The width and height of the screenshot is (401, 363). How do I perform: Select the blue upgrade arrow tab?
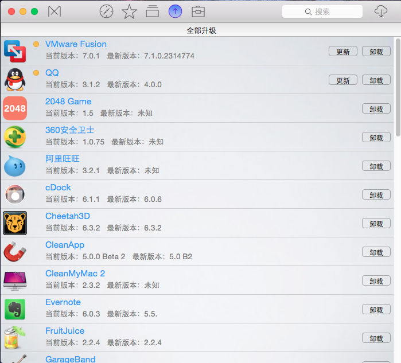pos(175,11)
